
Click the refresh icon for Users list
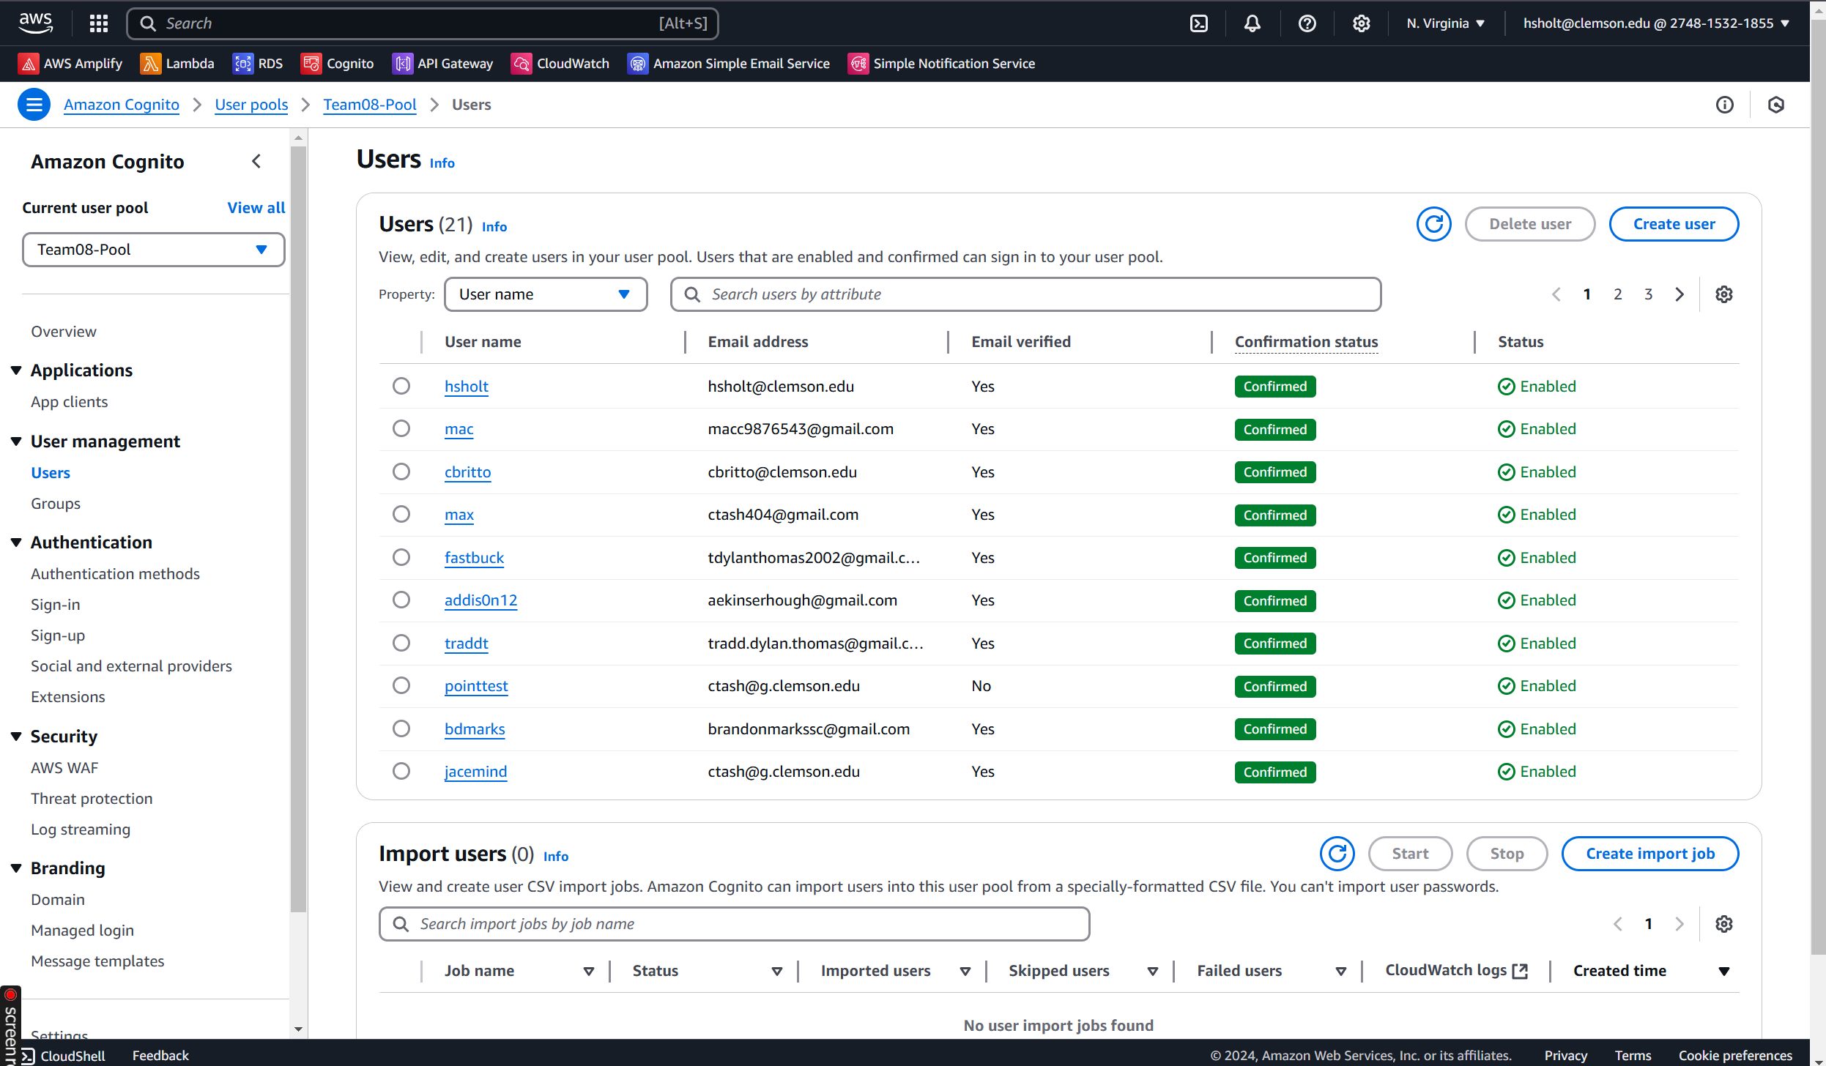tap(1433, 223)
